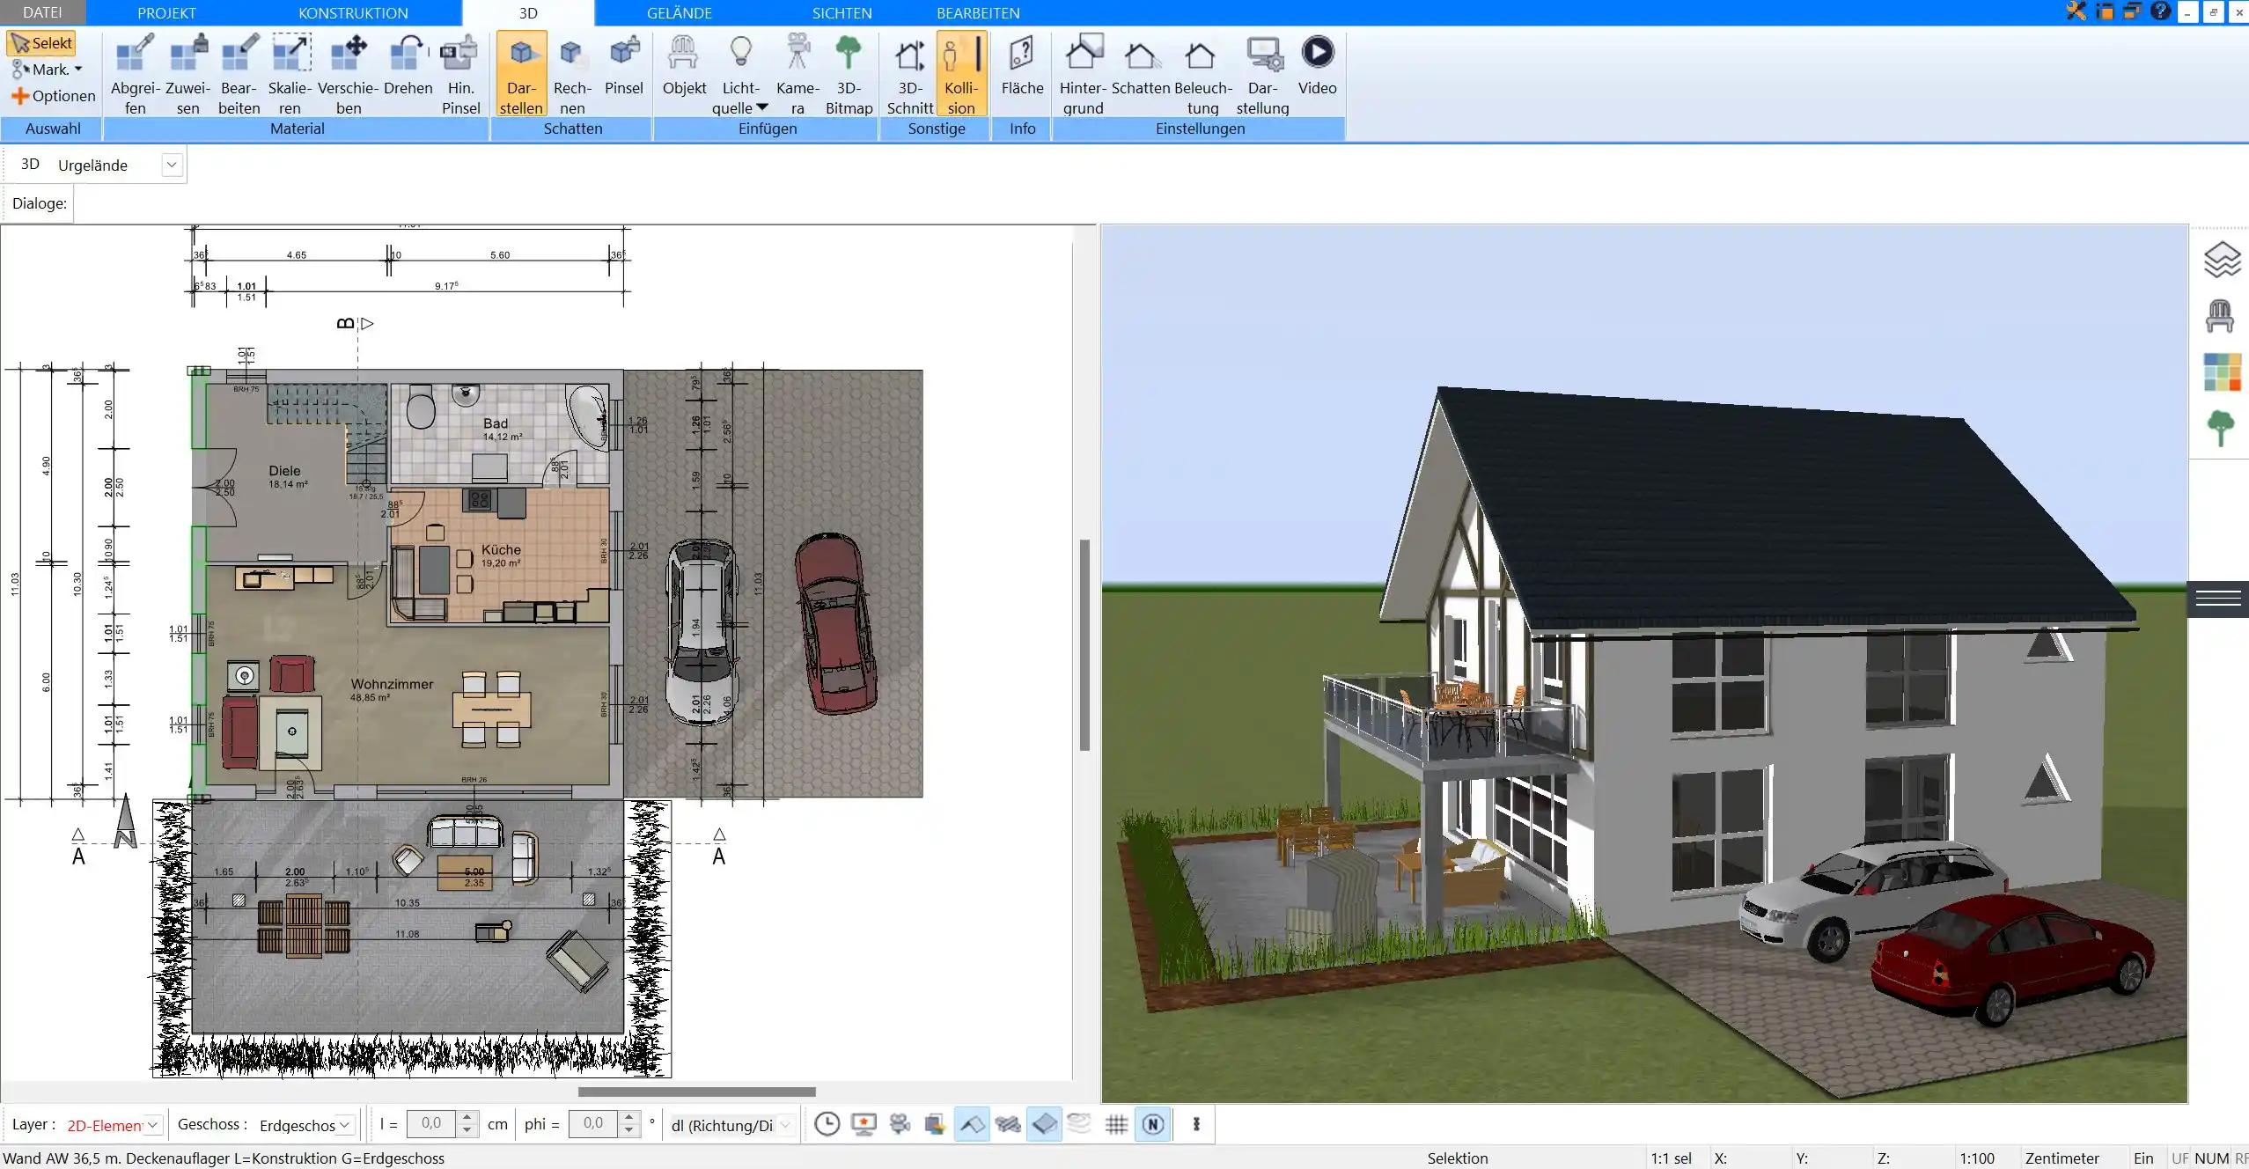This screenshot has width=2249, height=1169.
Task: Toggle the terrain contour display button
Action: (x=1079, y=1124)
